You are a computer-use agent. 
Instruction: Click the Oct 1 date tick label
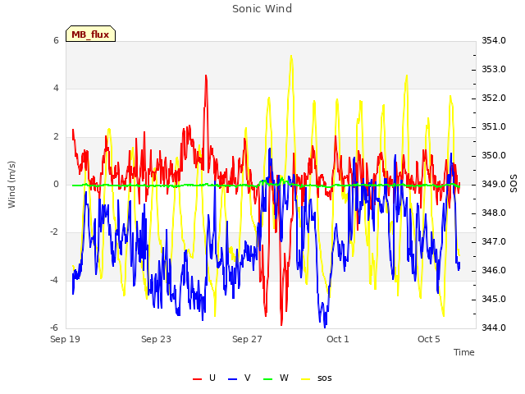point(338,339)
